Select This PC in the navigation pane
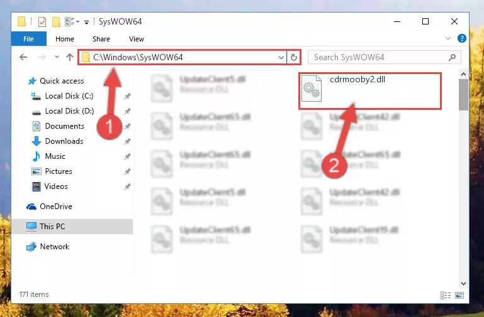This screenshot has height=317, width=484. (72, 227)
